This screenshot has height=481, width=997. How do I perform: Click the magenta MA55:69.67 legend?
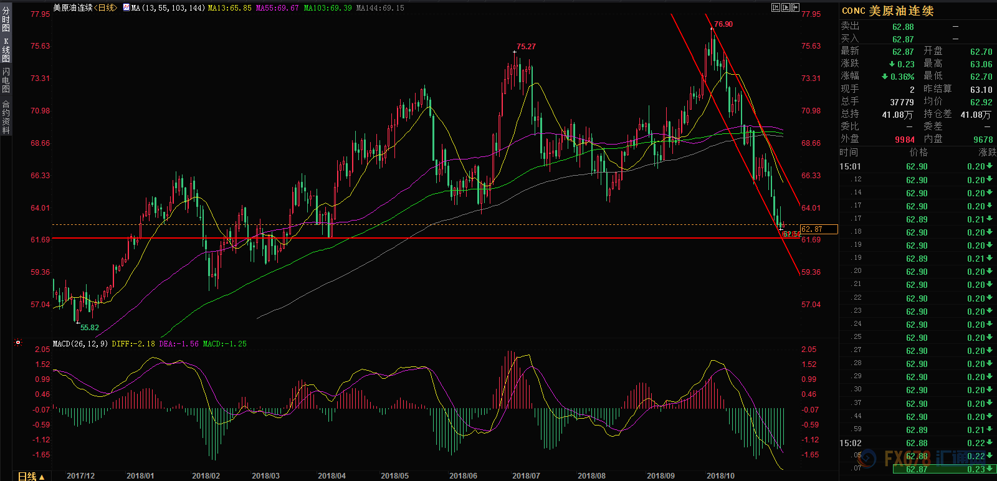277,7
